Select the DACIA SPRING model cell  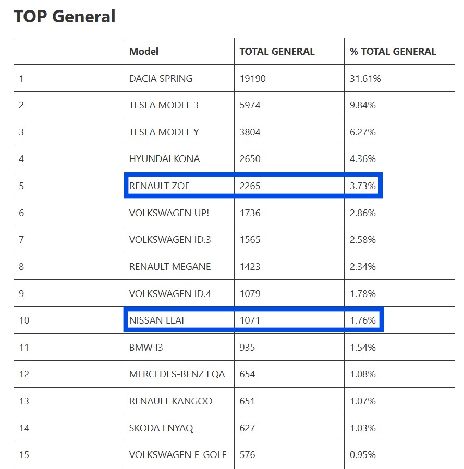161,79
